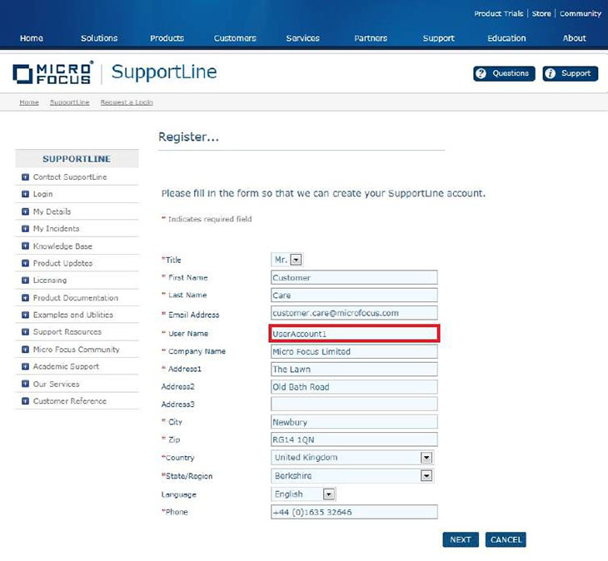
Task: Click the arrow icon beside Product Documentation
Action: point(26,298)
